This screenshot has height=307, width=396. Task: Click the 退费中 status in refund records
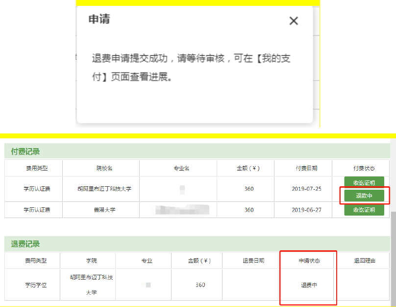309,285
